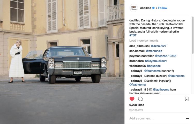Open the @azhouti27 mention
194x124 pixels.
coord(159,46)
